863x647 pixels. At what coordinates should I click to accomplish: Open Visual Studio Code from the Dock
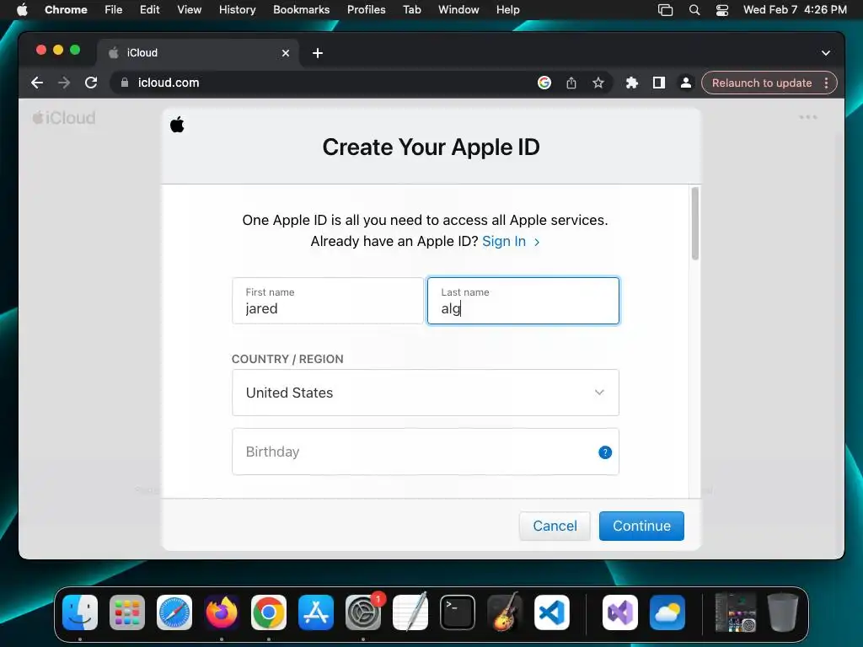click(552, 612)
